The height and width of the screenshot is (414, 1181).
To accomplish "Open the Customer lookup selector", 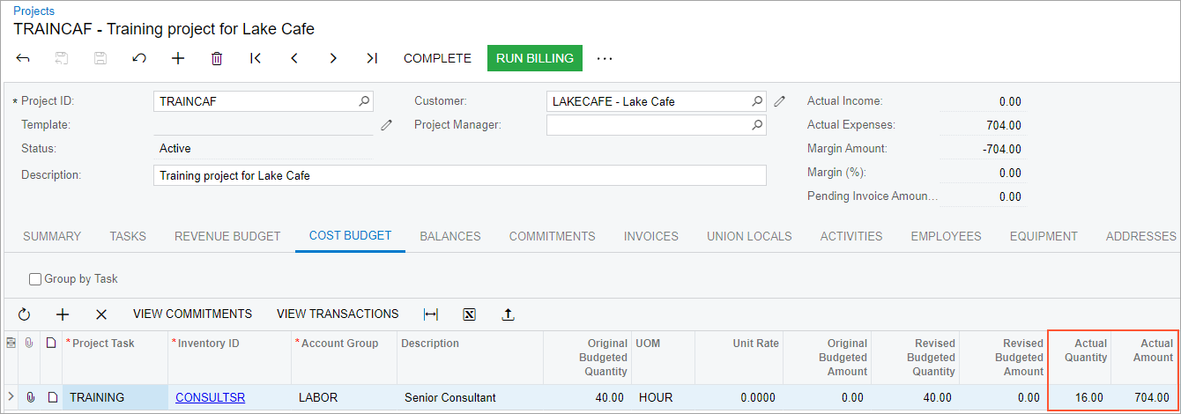I will 757,101.
